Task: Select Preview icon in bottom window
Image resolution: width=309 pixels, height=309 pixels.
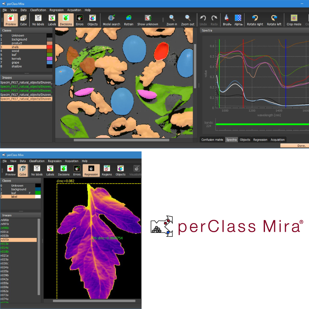Action: click(10, 170)
